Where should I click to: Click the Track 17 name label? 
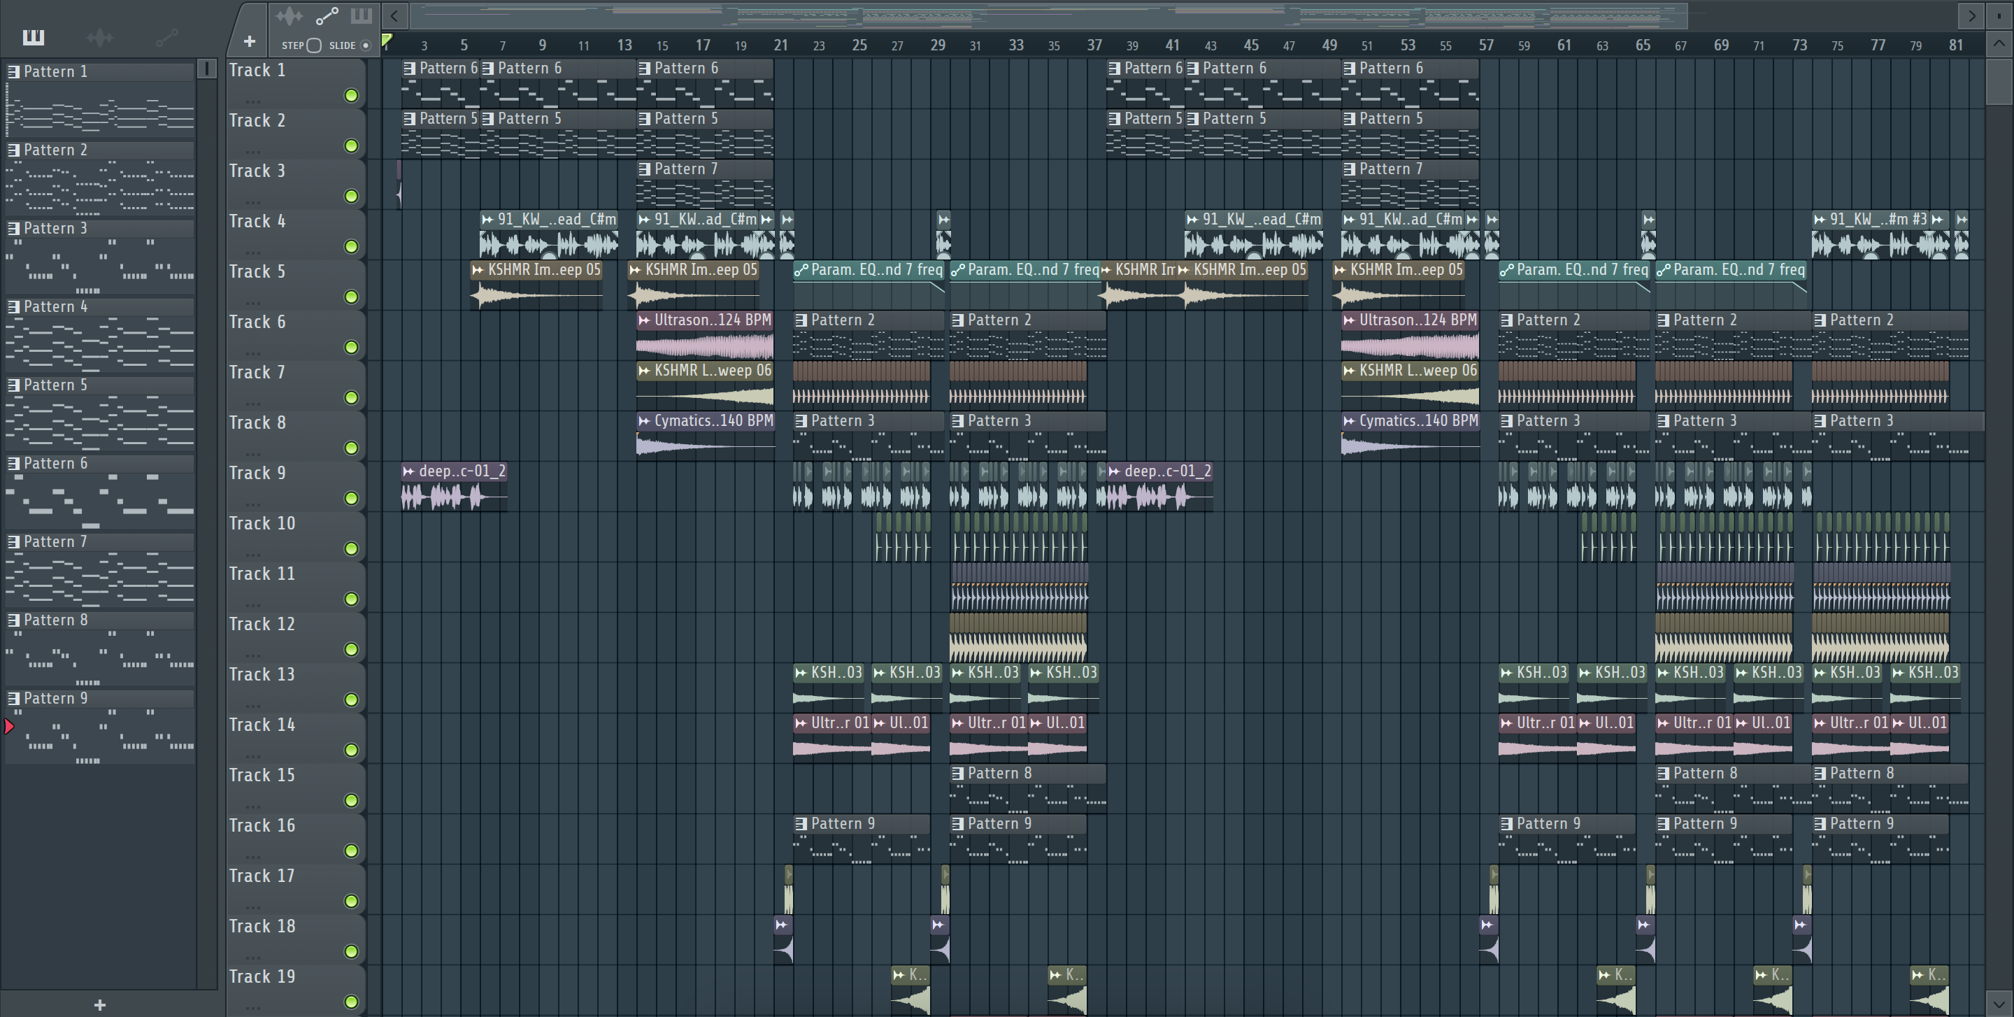coord(262,876)
